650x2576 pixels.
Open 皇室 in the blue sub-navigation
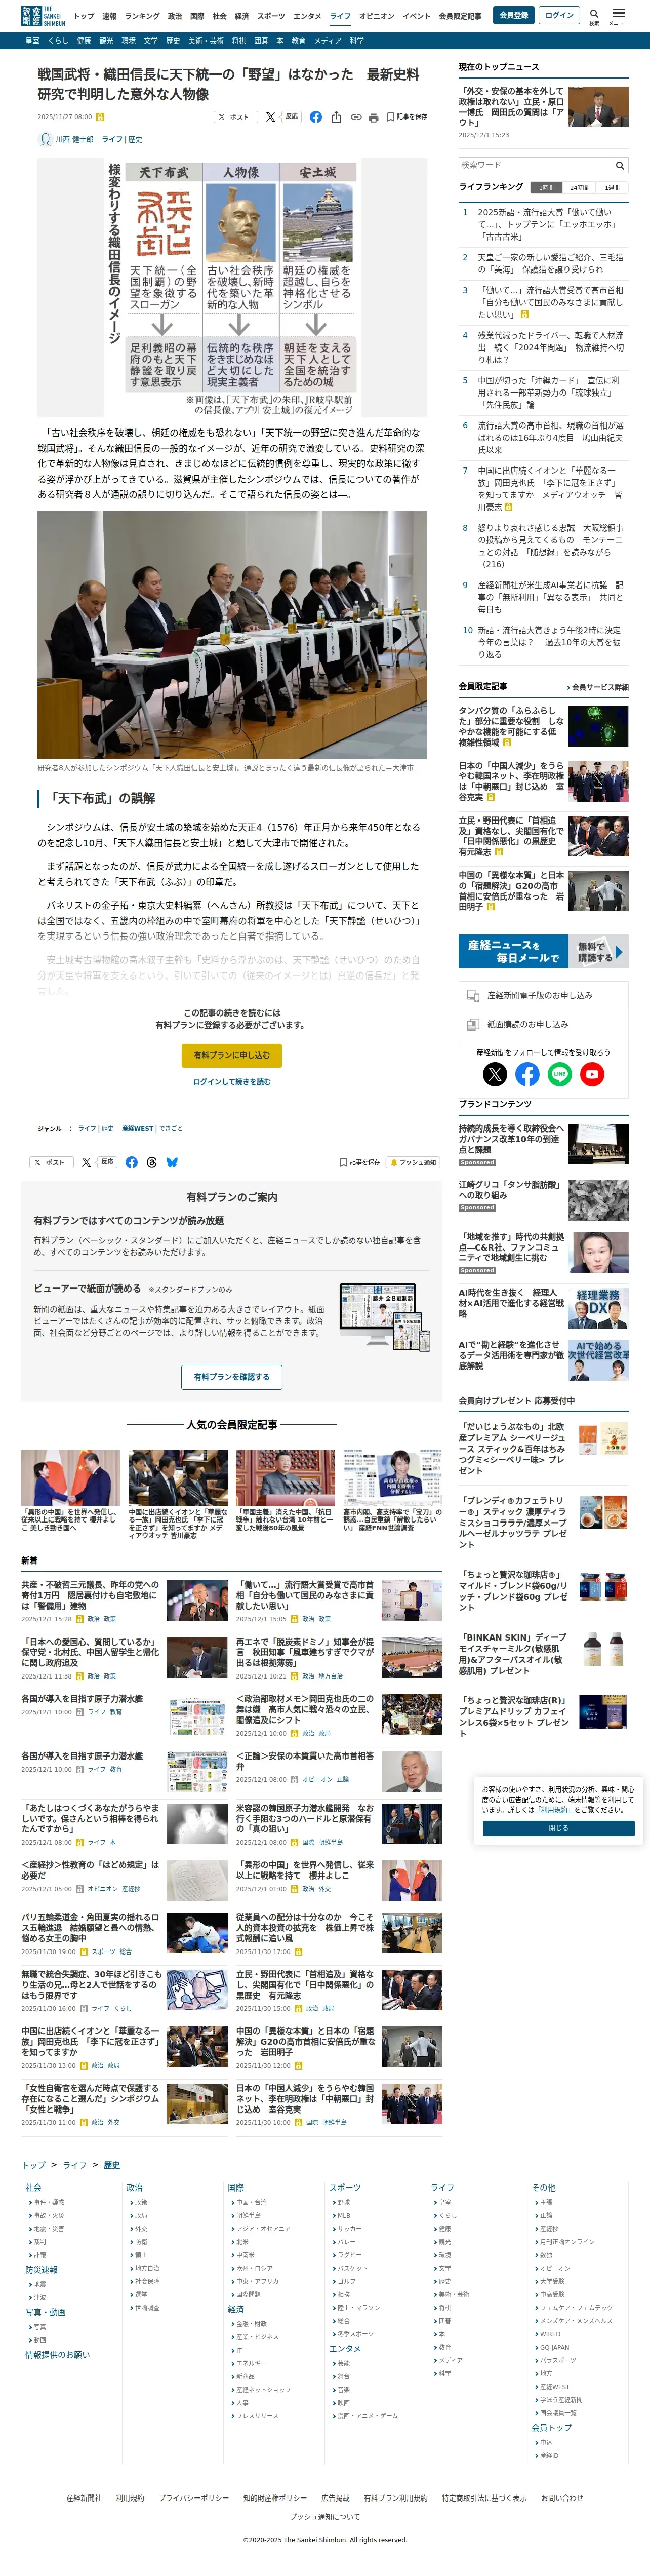[x=33, y=41]
